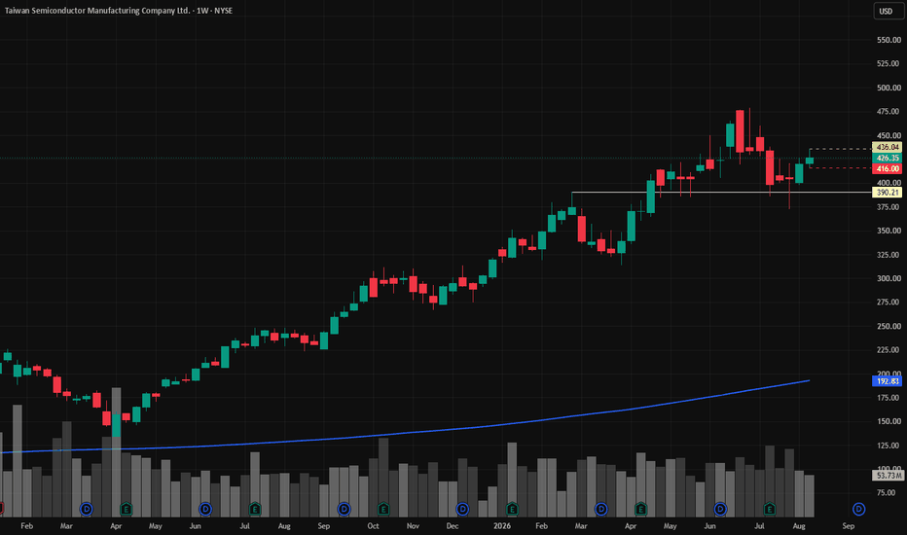
Task: Select the red 416.00 price label
Action: [887, 169]
